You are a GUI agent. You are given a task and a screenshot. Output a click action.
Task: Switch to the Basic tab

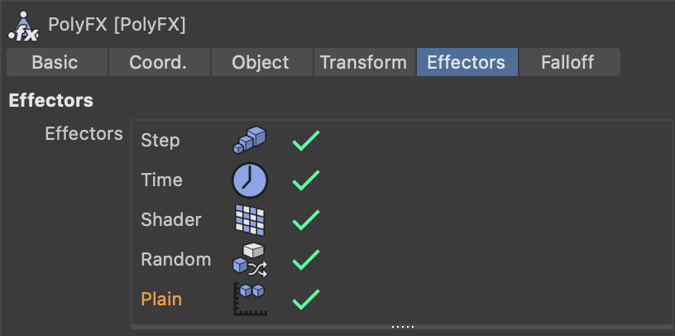pos(55,62)
